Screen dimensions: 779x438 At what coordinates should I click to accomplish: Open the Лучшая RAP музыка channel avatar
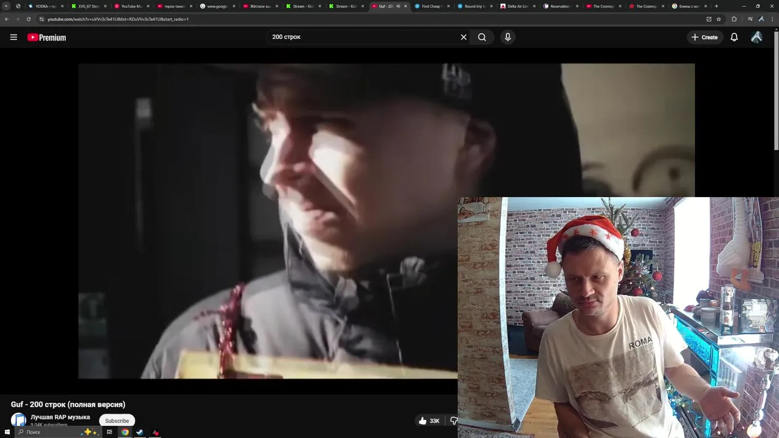18,420
